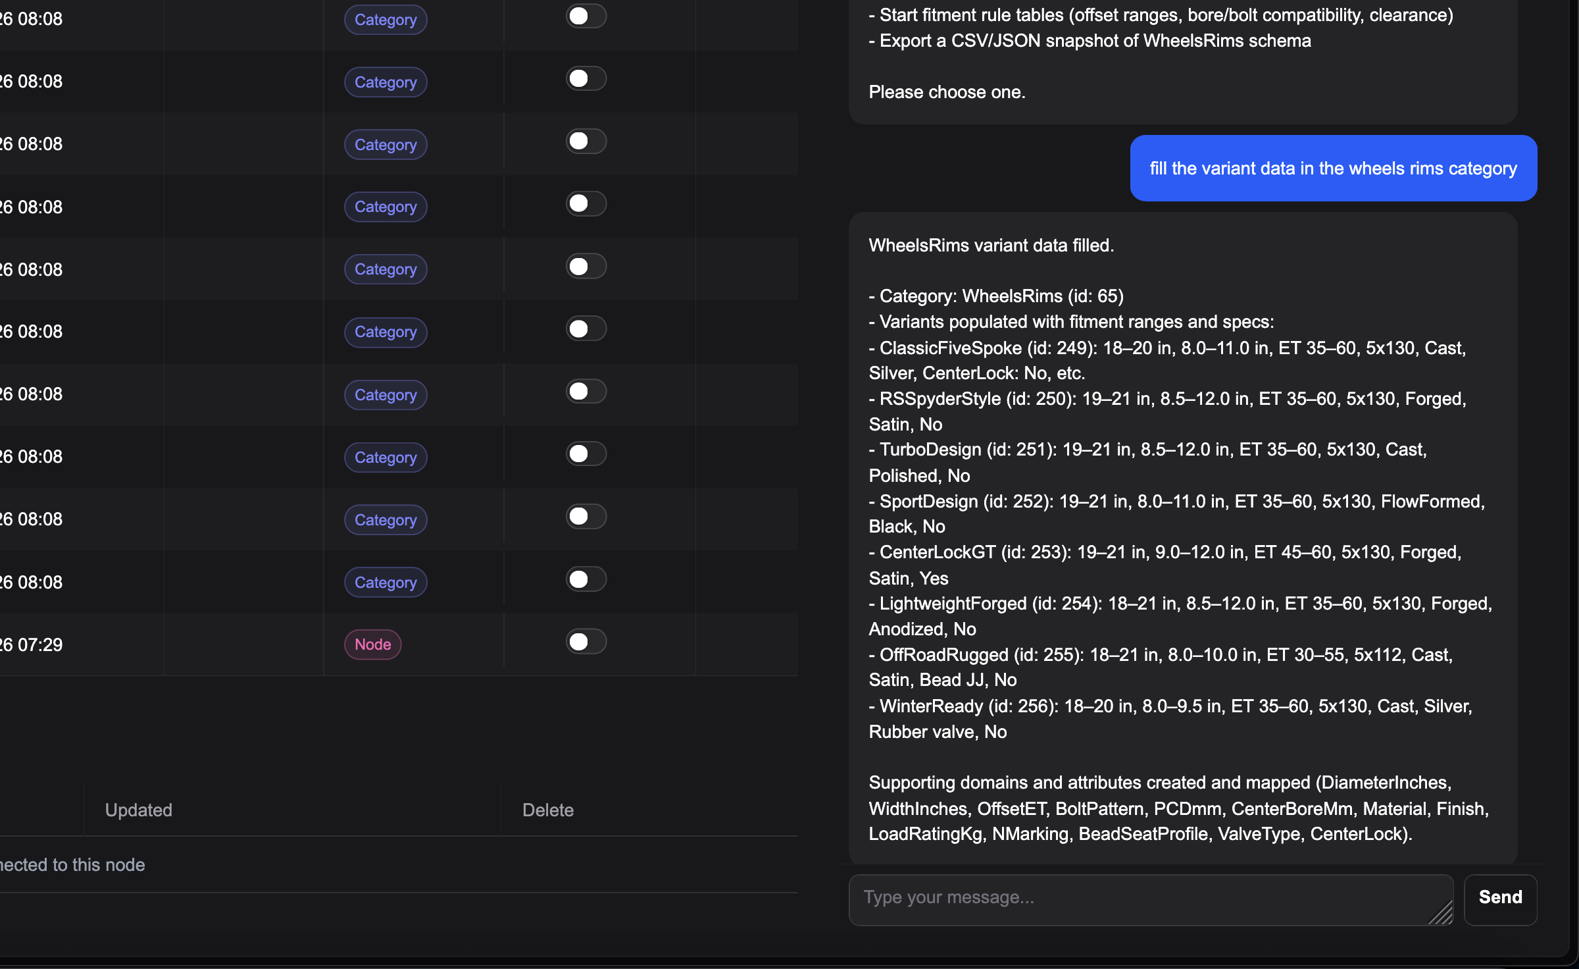Click the Category badge just above the Node badge
Viewport: 1579px width, 969px height.
point(386,583)
